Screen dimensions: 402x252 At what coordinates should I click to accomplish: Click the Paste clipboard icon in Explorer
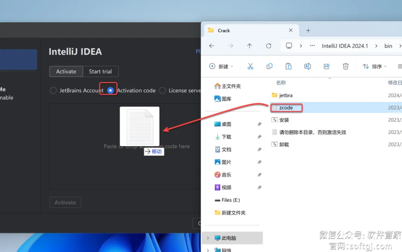(288, 67)
